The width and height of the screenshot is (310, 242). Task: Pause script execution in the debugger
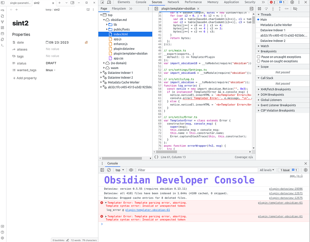click(260, 8)
